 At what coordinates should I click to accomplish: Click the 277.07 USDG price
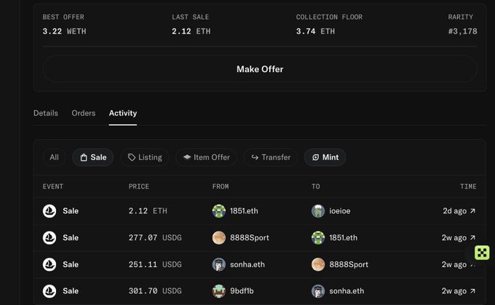click(155, 238)
